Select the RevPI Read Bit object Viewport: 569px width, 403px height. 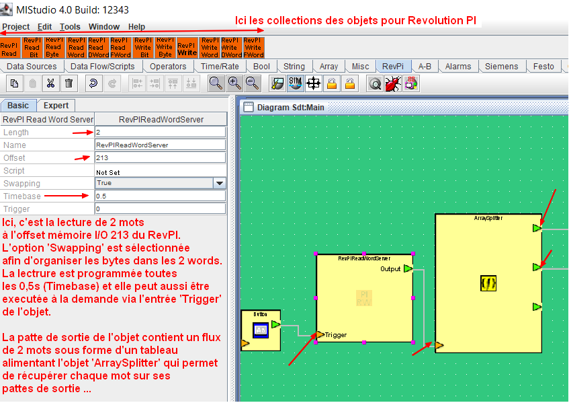tap(32, 48)
